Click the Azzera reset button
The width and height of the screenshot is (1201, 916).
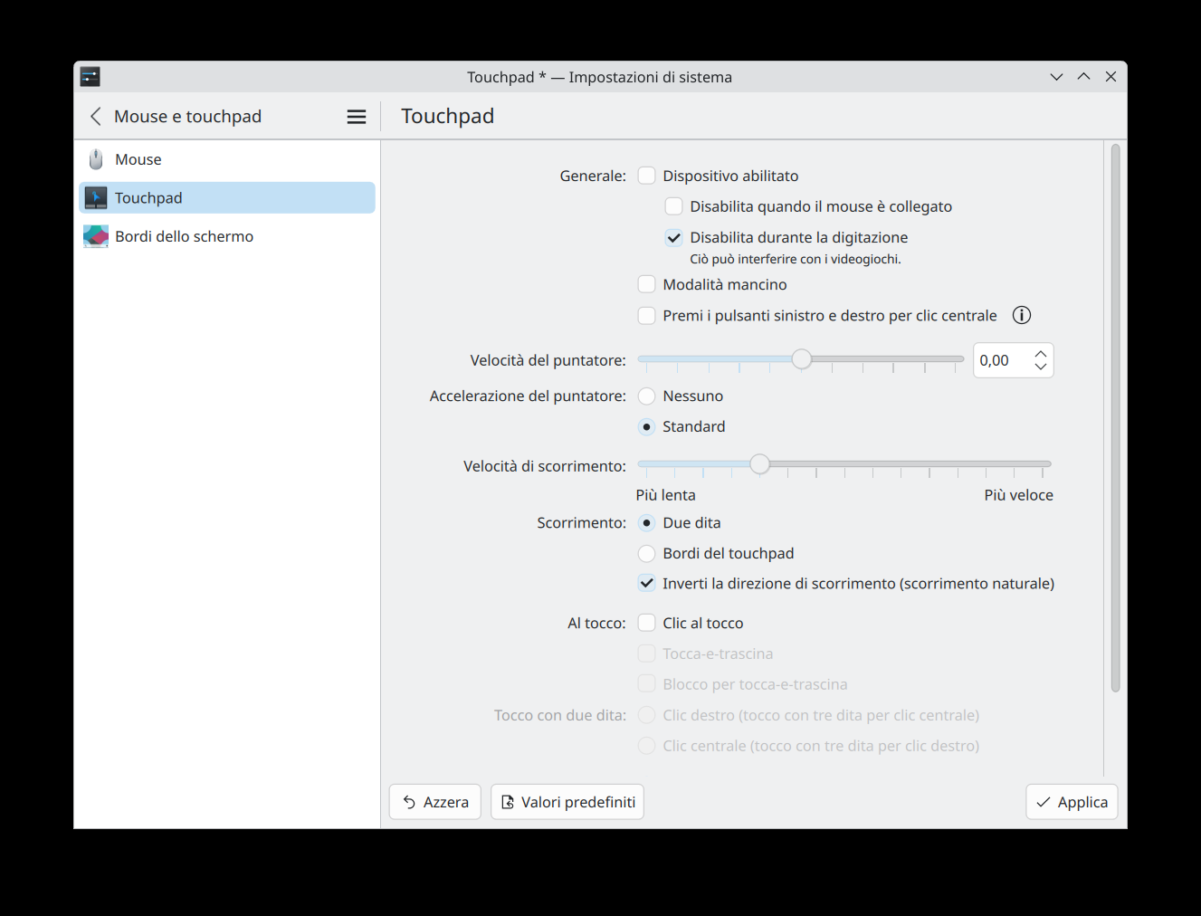pyautogui.click(x=435, y=802)
